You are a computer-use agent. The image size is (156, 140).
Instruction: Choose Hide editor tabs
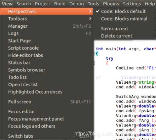click(x=46, y=55)
